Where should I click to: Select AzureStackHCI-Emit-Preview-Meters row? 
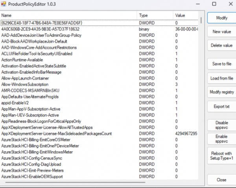click(100, 171)
